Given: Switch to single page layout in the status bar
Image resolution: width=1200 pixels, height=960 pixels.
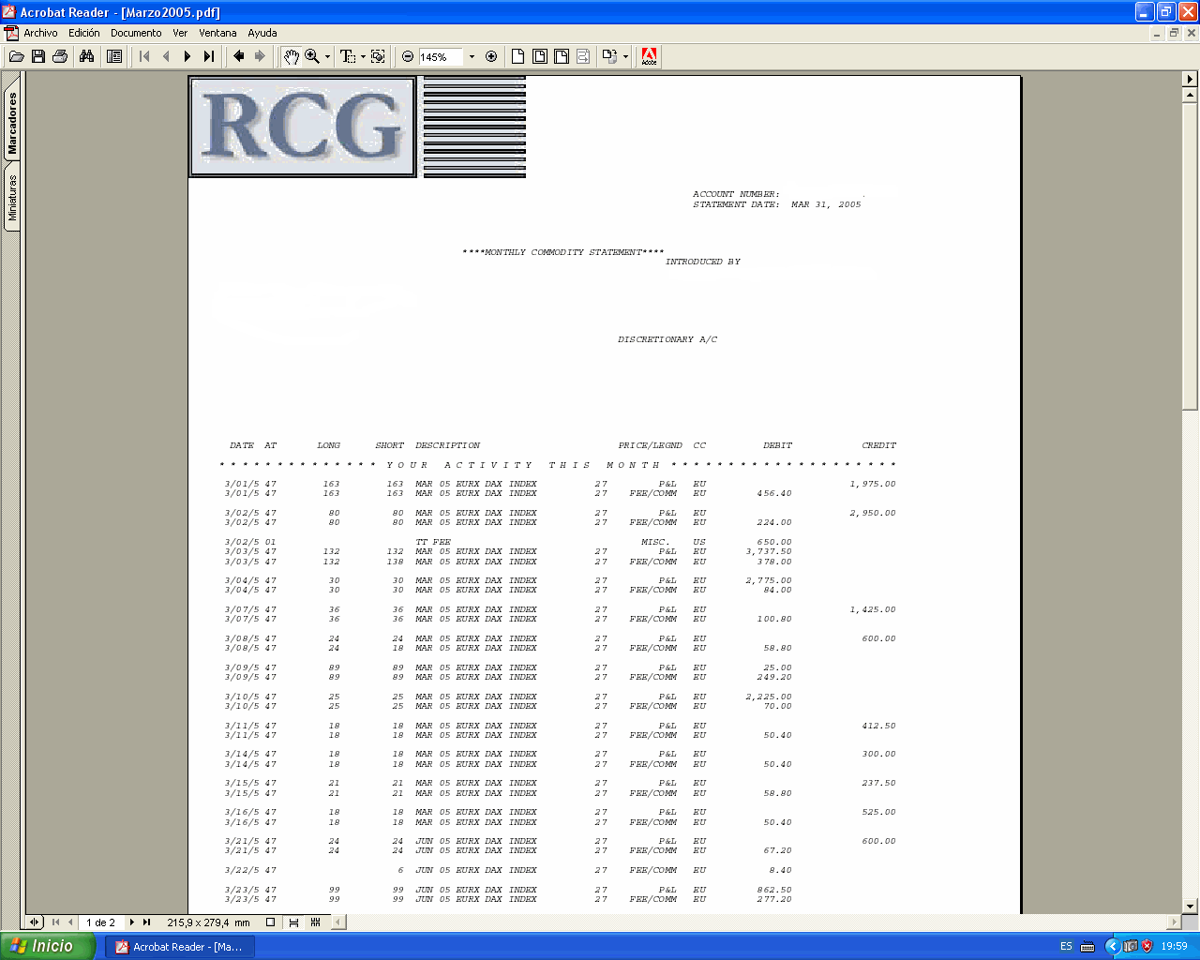Looking at the screenshot, I should (271, 922).
